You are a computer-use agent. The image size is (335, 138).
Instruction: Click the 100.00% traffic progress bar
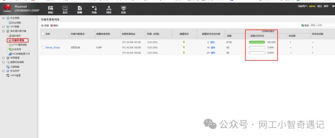click(257, 42)
